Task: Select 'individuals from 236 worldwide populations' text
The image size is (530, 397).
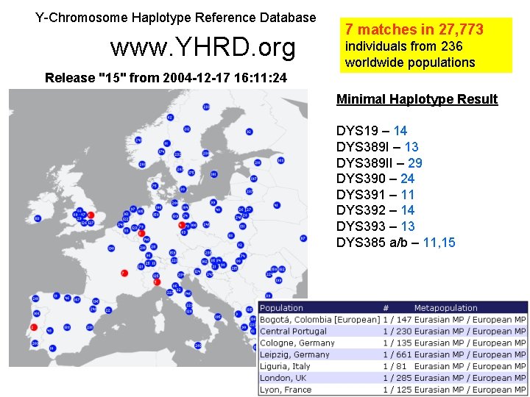Action: click(410, 54)
